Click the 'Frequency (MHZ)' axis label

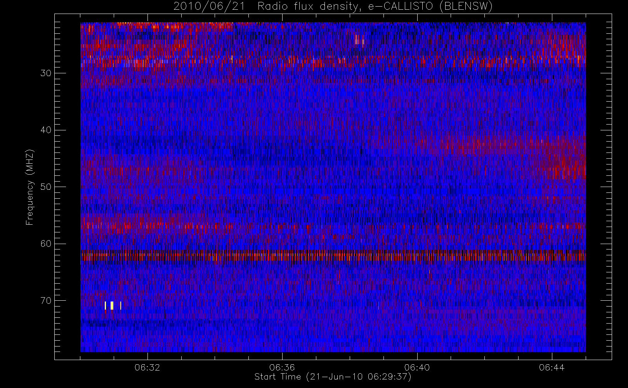29,187
